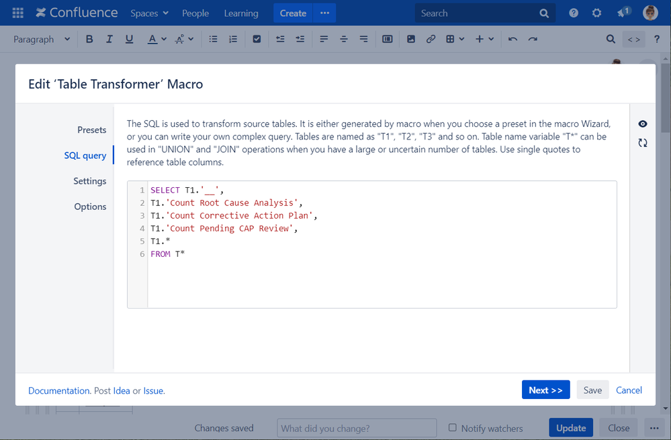
Task: Open the People menu
Action: 195,13
